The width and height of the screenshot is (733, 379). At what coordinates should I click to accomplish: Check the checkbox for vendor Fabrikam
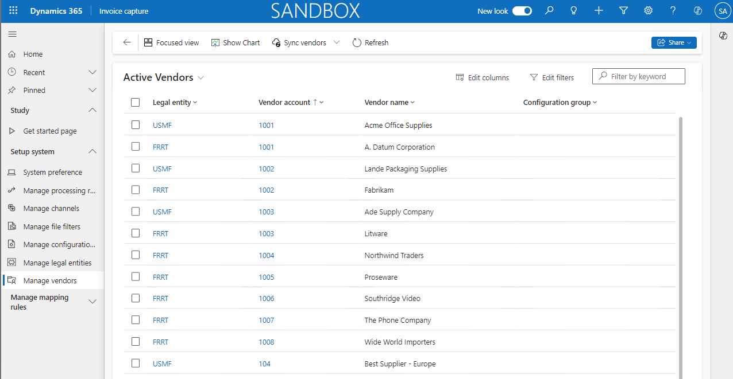[135, 190]
